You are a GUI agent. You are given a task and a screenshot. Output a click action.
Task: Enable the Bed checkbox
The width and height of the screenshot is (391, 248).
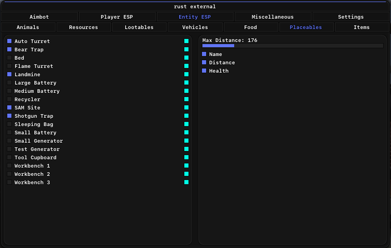pyautogui.click(x=9, y=58)
